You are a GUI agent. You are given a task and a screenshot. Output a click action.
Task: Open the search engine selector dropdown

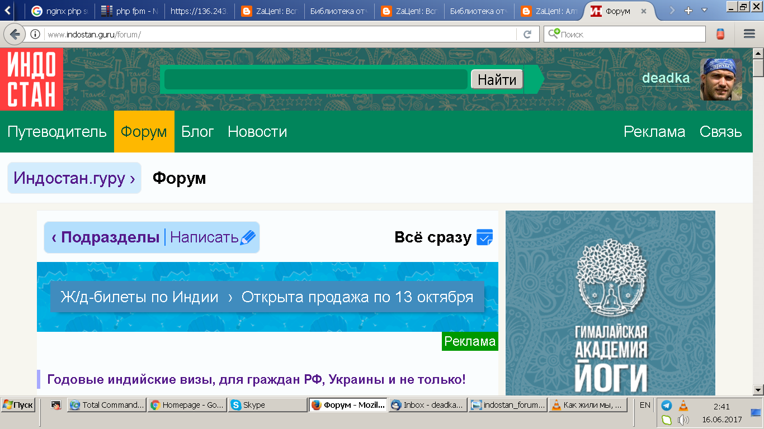click(x=554, y=34)
